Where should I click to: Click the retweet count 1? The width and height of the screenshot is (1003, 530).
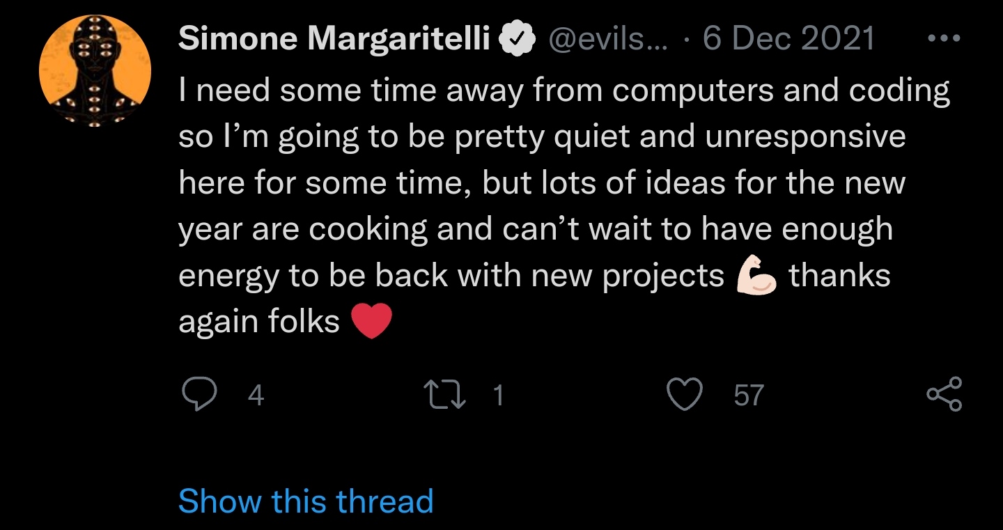[x=497, y=396]
